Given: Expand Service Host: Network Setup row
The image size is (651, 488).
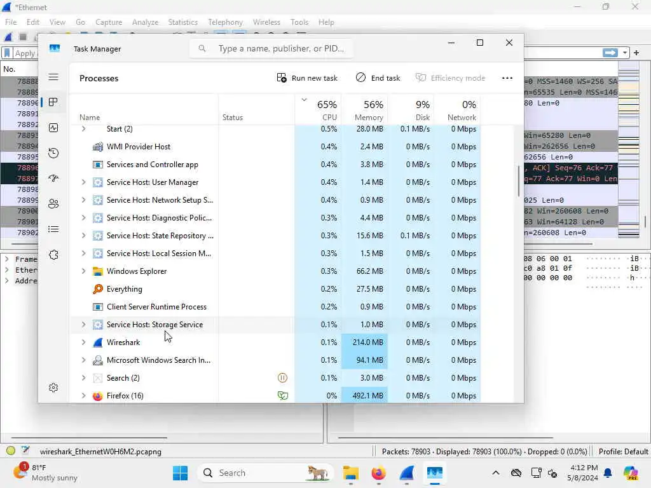Looking at the screenshot, I should point(83,200).
